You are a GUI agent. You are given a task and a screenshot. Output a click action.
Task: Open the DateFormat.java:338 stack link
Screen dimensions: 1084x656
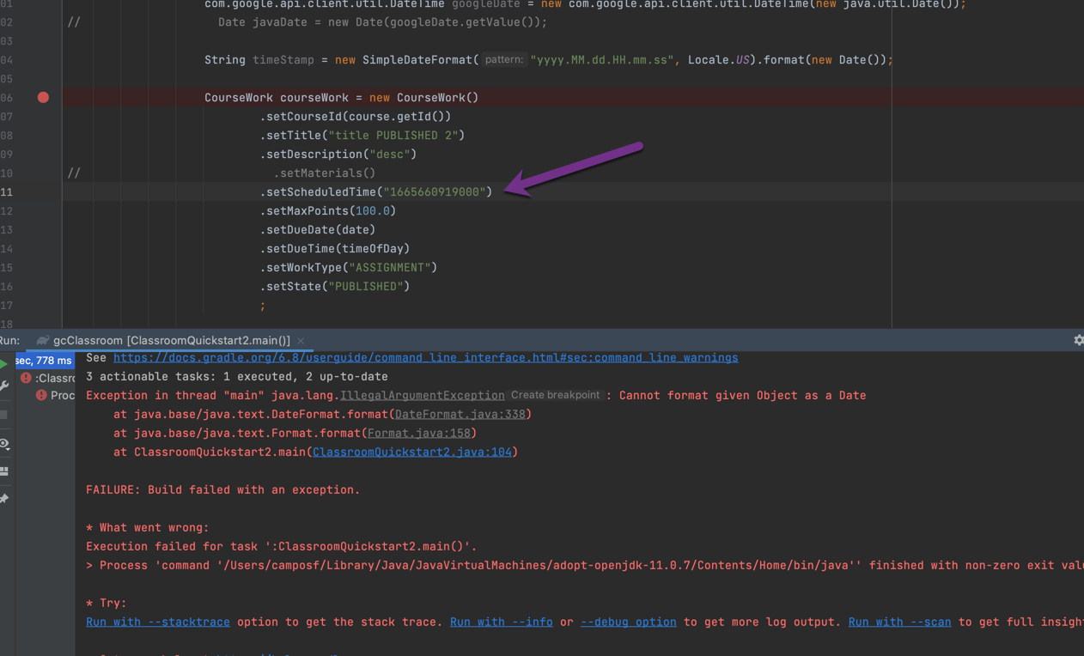[460, 415]
